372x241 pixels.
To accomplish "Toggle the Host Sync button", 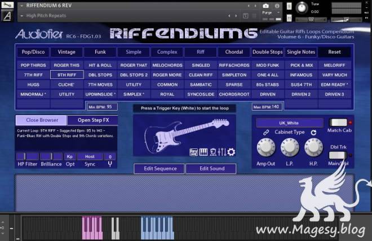I will (90, 157).
